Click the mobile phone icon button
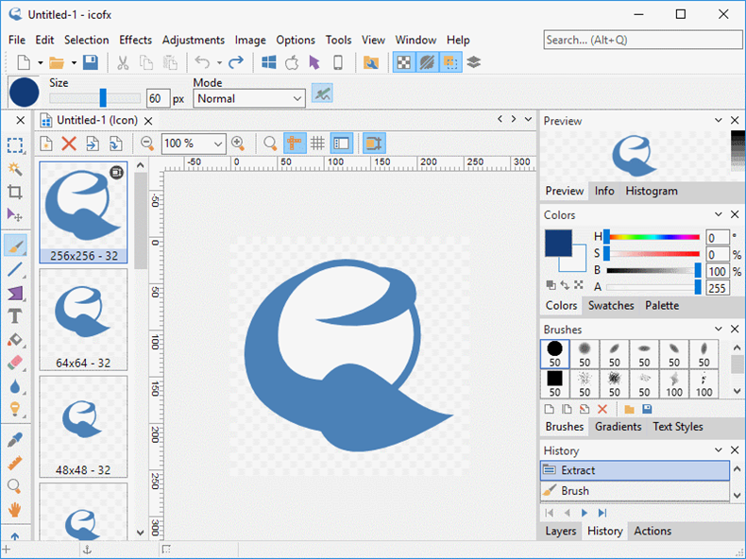Screen dimensions: 746x559 point(338,62)
